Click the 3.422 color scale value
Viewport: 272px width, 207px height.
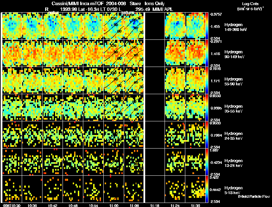[x=215, y=177]
